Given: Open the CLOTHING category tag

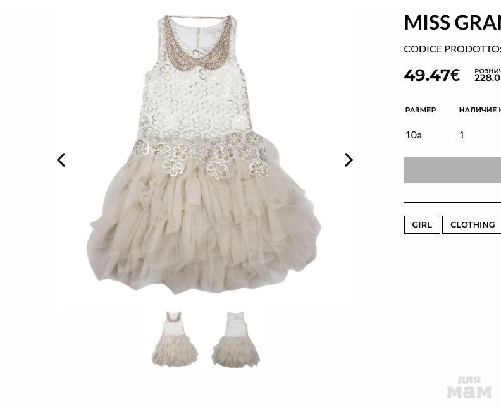Looking at the screenshot, I should (x=472, y=224).
